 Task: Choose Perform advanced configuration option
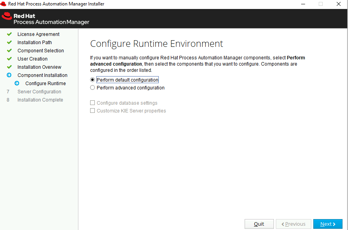coord(92,88)
